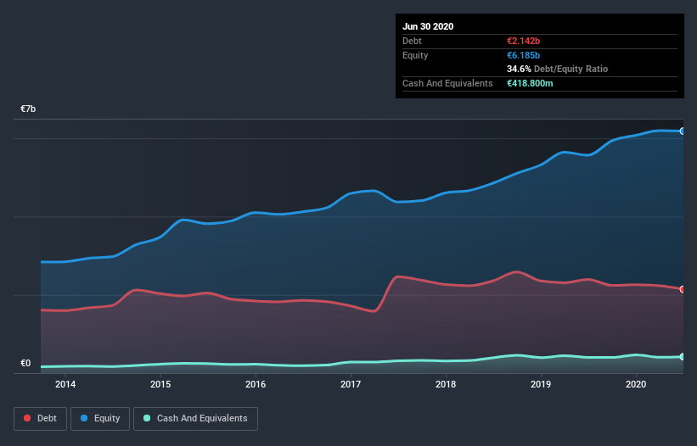The width and height of the screenshot is (697, 446).
Task: Click the €418.800m cash value
Action: [530, 83]
